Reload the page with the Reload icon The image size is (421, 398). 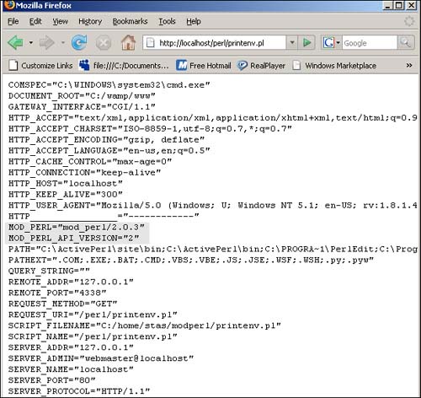pos(79,43)
